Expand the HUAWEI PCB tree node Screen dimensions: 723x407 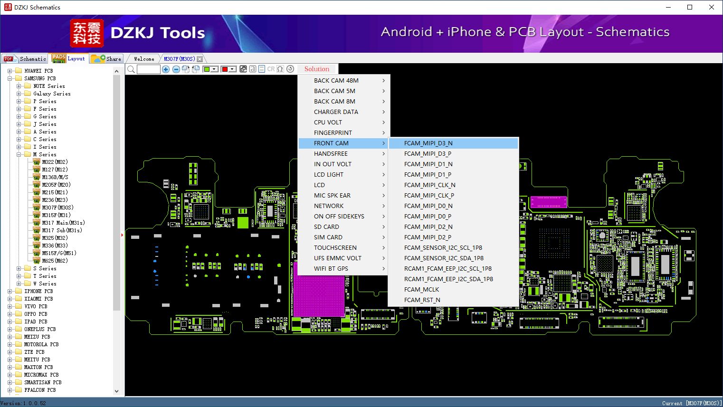pyautogui.click(x=10, y=71)
